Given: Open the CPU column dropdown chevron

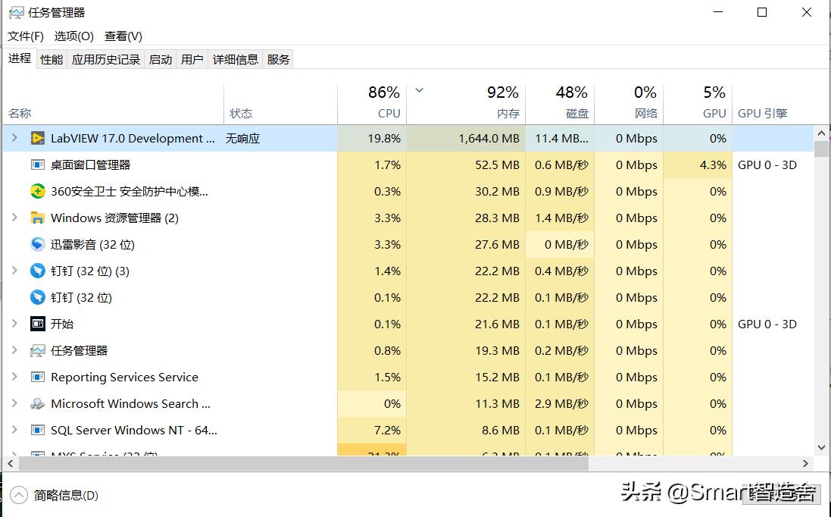Looking at the screenshot, I should 419,89.
